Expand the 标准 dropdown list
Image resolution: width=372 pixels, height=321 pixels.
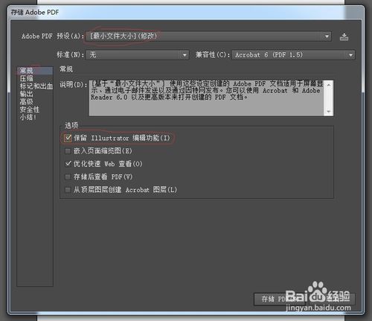(x=138, y=54)
